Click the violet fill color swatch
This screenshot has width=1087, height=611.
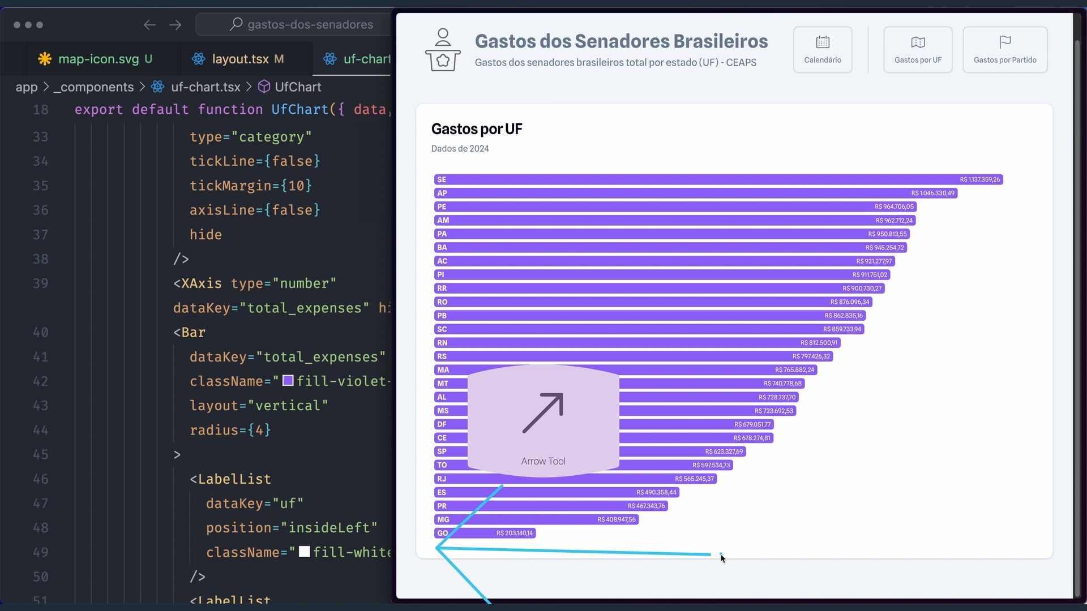[x=288, y=381]
